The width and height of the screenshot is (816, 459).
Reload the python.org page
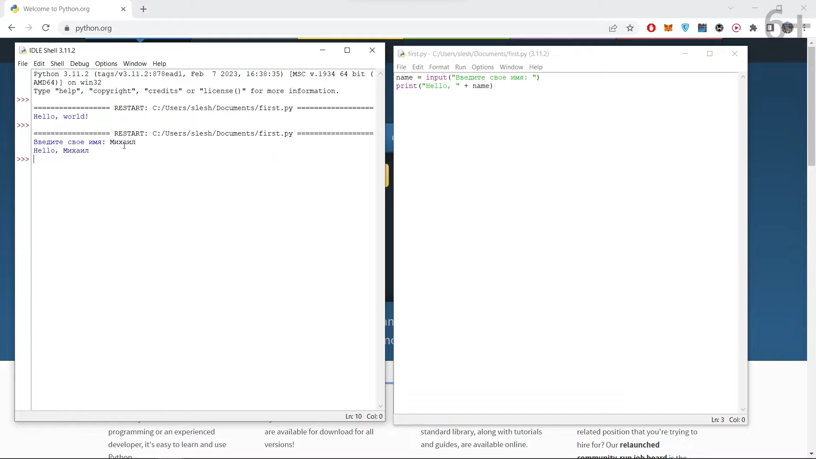46,28
